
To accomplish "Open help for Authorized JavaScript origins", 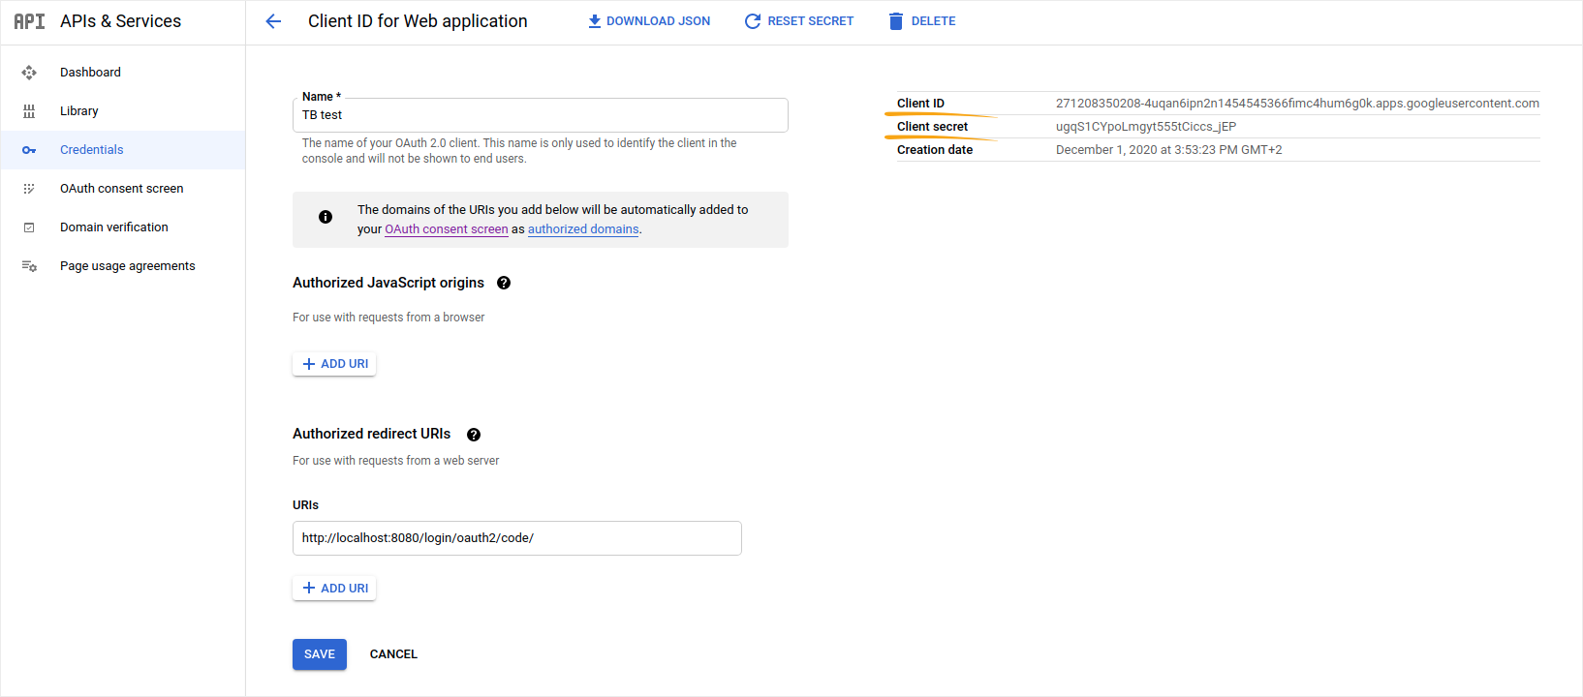I will (504, 283).
